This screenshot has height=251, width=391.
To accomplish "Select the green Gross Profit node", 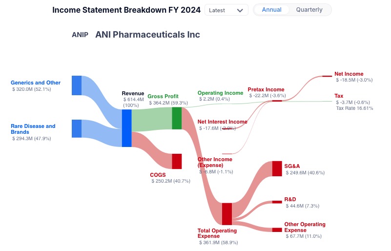I will (x=177, y=118).
